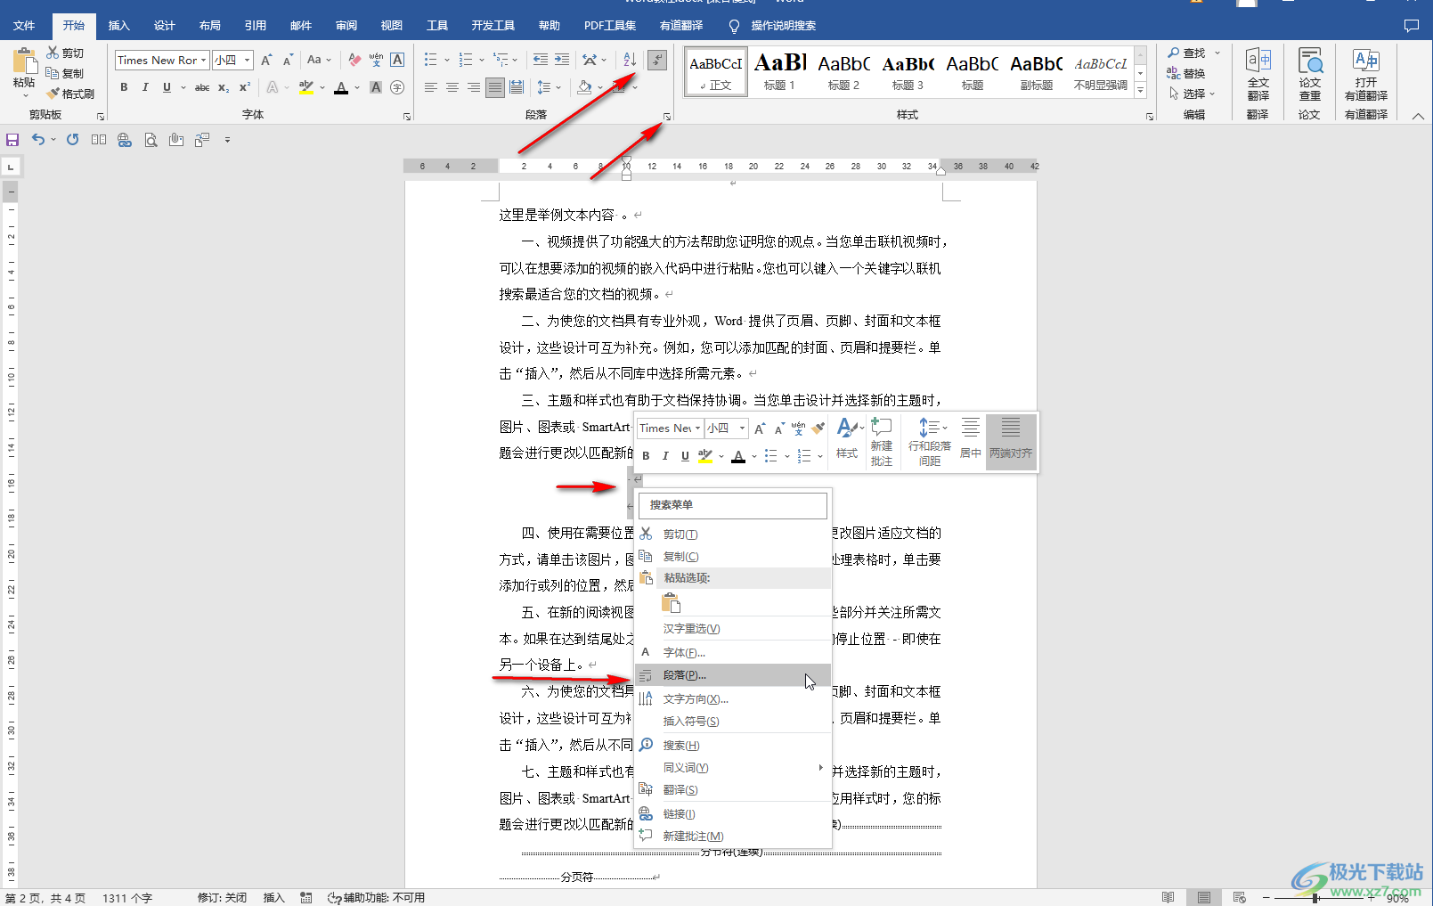Image resolution: width=1433 pixels, height=906 pixels.
Task: Center text using ribbon alignment
Action: 452,87
